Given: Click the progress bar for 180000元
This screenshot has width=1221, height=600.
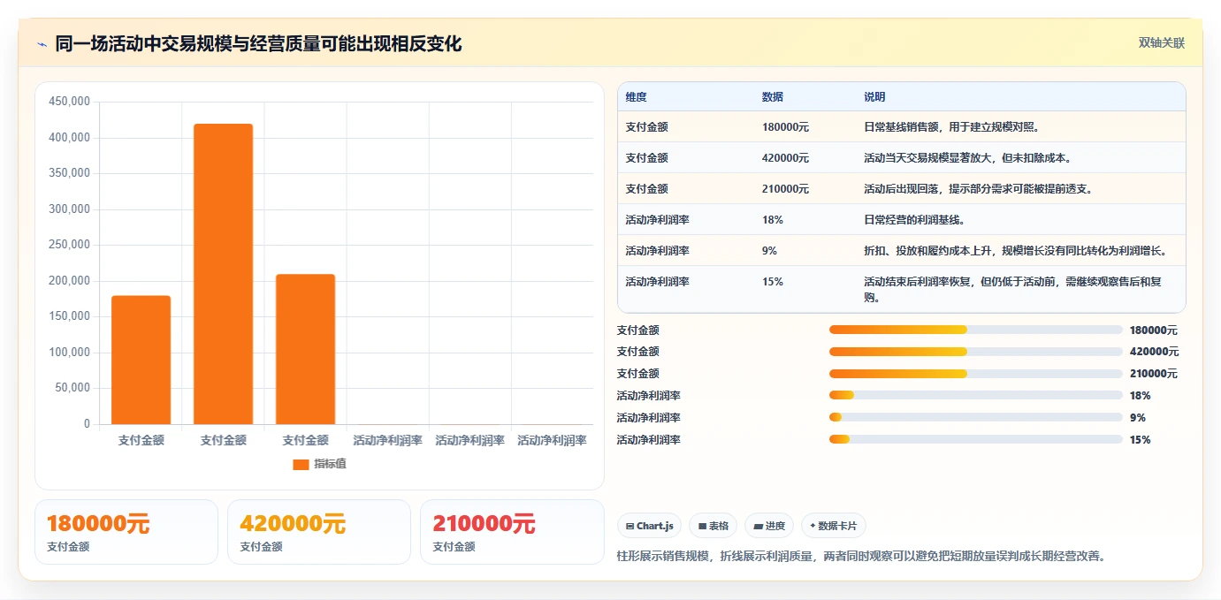Looking at the screenshot, I should [975, 330].
